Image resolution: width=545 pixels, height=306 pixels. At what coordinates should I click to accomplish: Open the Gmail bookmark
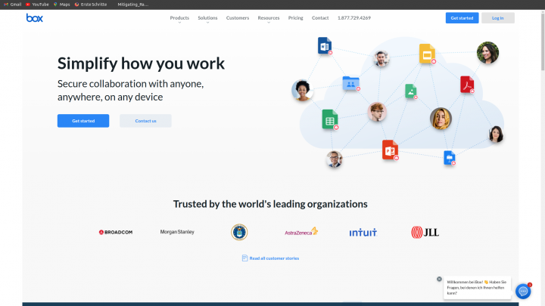pyautogui.click(x=13, y=5)
